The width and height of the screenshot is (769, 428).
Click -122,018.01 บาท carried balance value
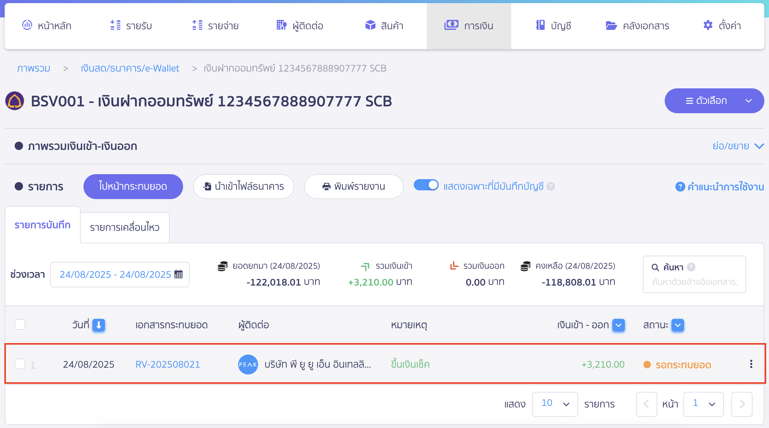[x=283, y=282]
